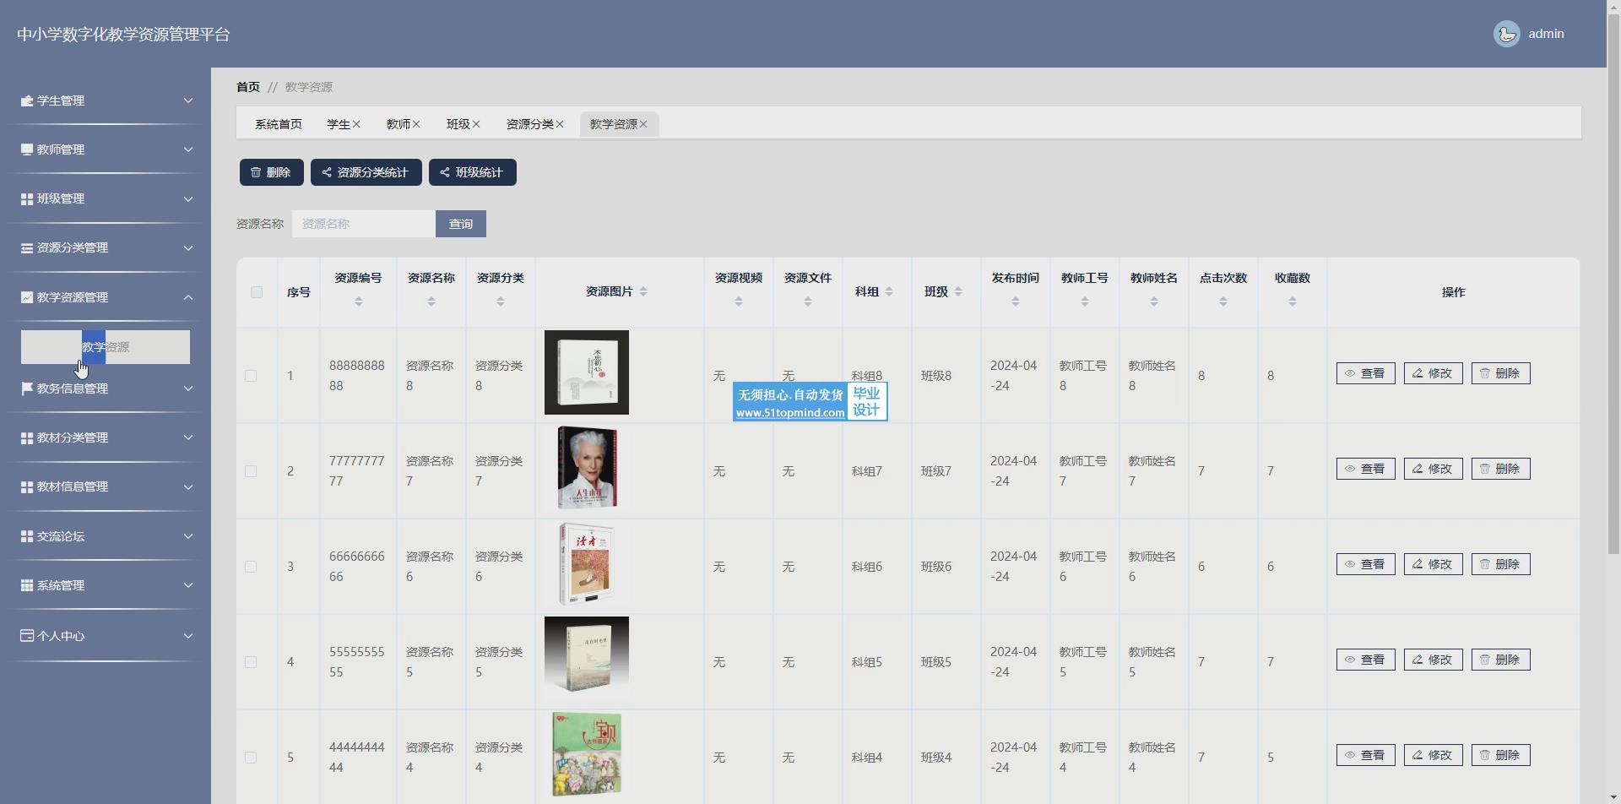Expand the 班级管理 menu chevron
Viewport: 1621px width, 804px height.
[188, 198]
